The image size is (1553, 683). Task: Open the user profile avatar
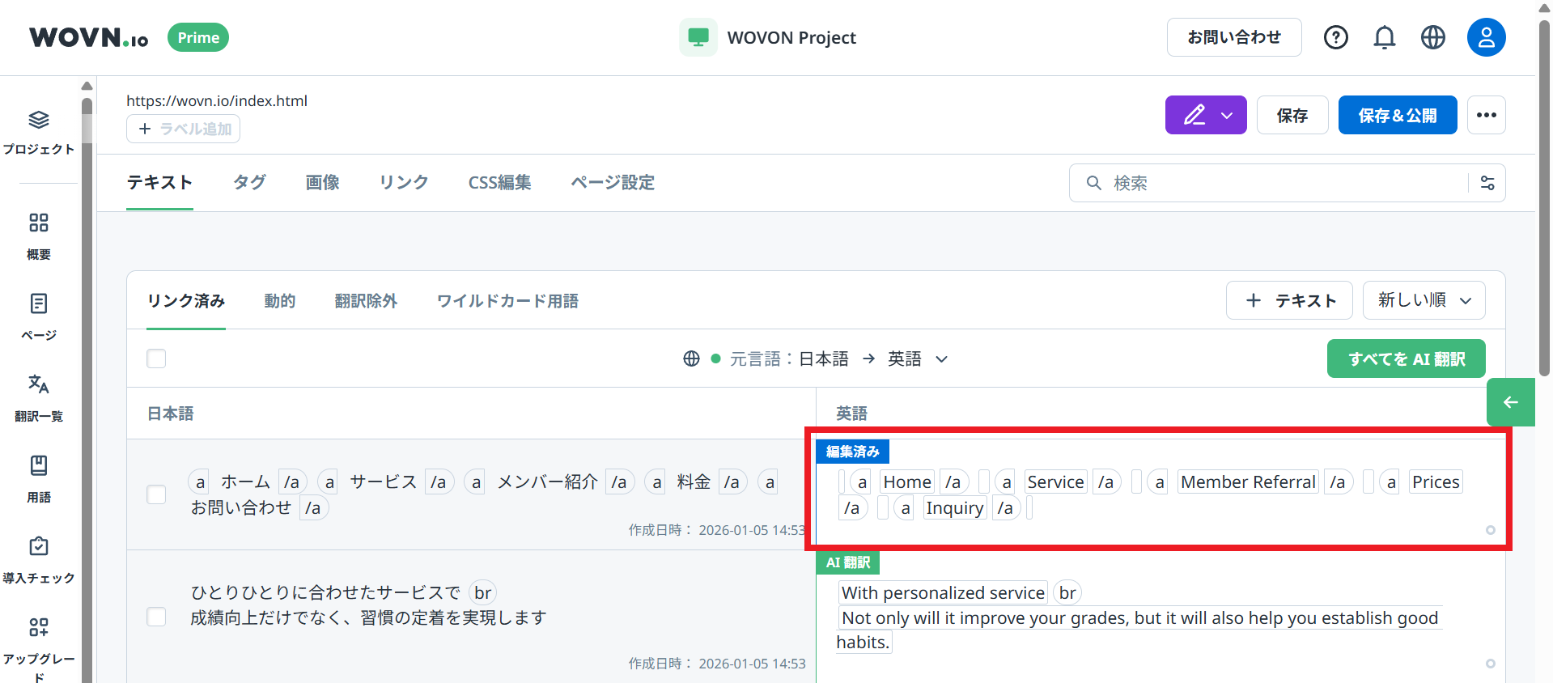(1486, 37)
